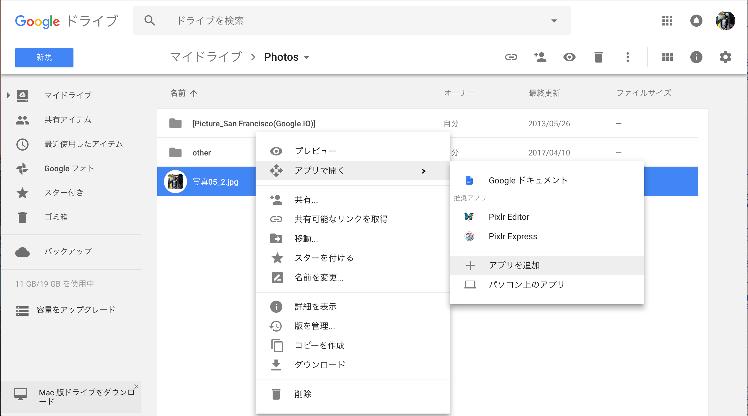
Task: Dismiss the Mac download banner with X
Action: pyautogui.click(x=136, y=387)
